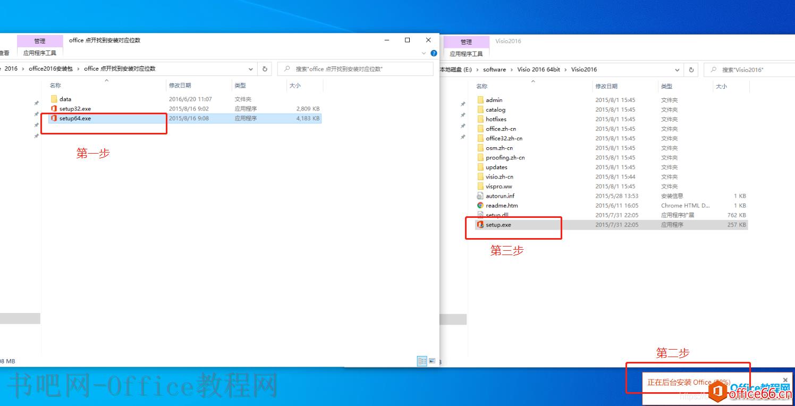Viewport: 795px width, 406px height.
Task: Open address history dropdown in the left window
Action: pyautogui.click(x=251, y=69)
